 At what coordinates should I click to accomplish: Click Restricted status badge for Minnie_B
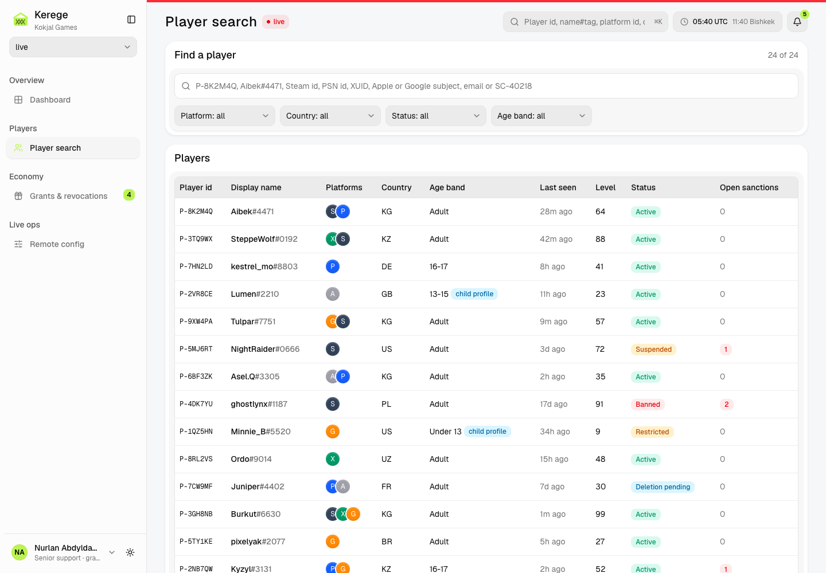click(652, 432)
